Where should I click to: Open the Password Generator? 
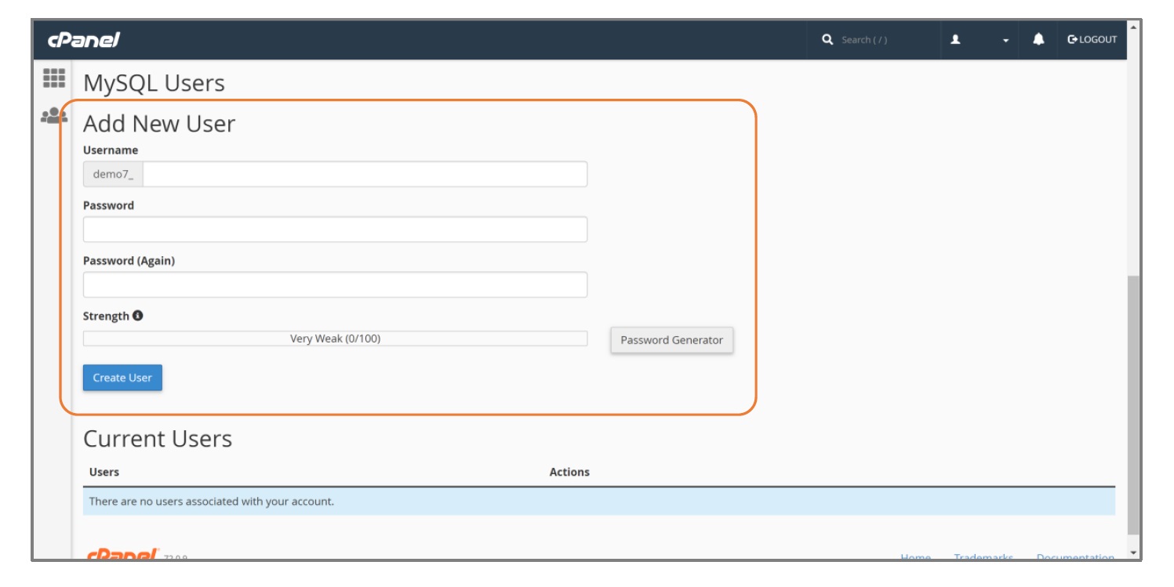coord(672,340)
